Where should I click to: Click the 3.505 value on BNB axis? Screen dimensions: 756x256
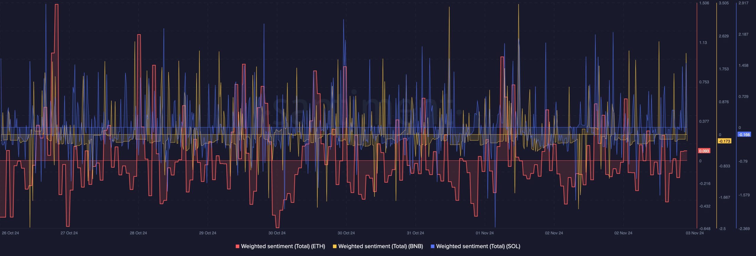pyautogui.click(x=724, y=3)
